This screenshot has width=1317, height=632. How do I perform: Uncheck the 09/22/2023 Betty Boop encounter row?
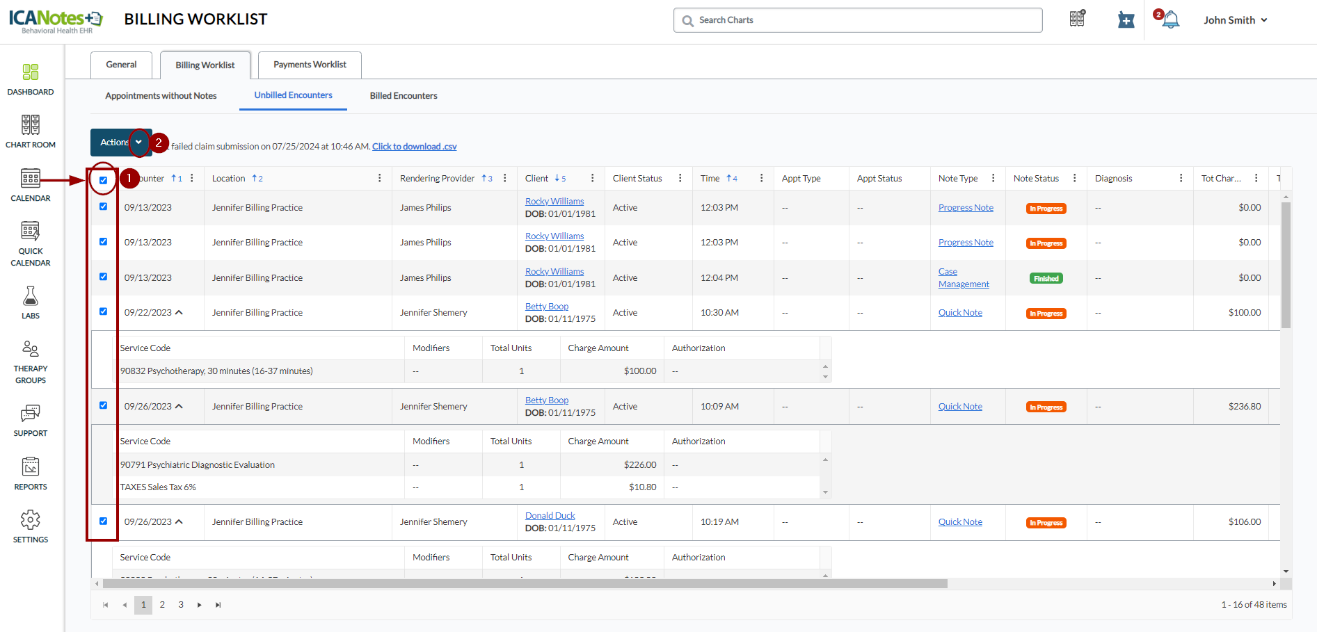[x=103, y=311]
